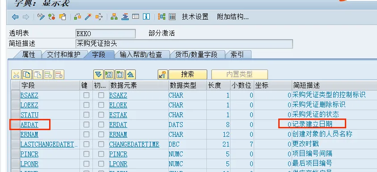Click short description field 采购凭证抬头

click(x=184, y=44)
